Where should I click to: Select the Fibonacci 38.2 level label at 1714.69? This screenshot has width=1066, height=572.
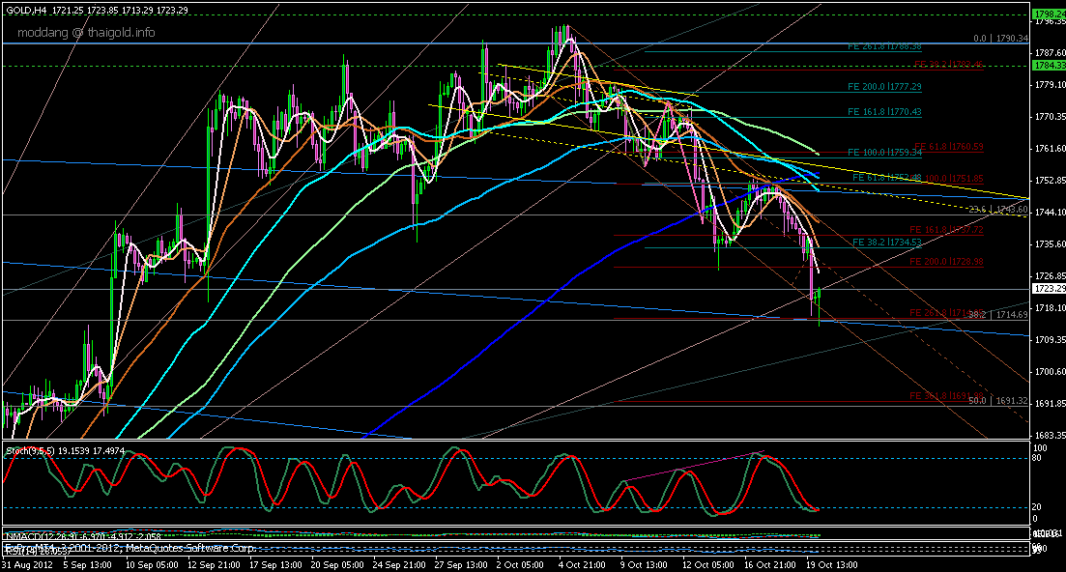point(995,315)
